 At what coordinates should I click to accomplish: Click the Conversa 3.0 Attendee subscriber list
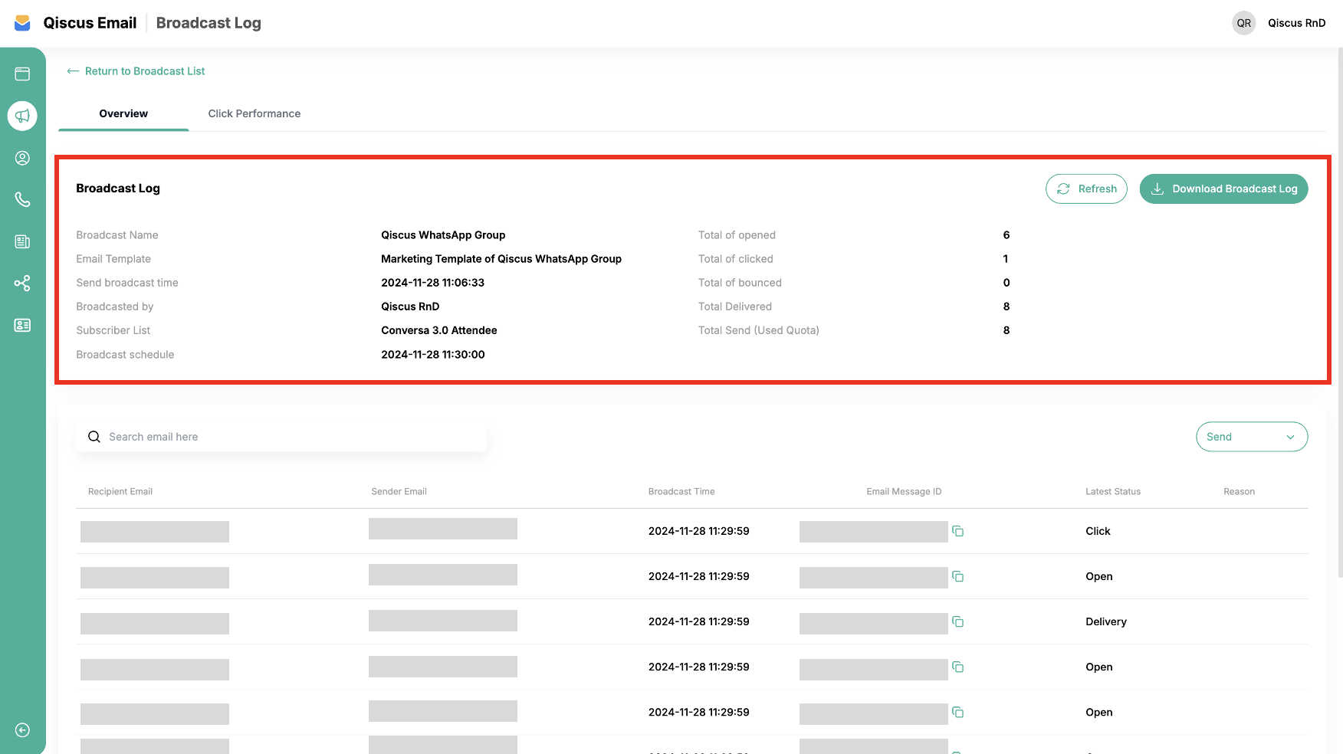point(439,330)
